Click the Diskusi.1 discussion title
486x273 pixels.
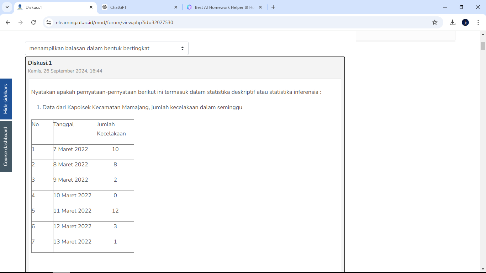tap(40, 63)
